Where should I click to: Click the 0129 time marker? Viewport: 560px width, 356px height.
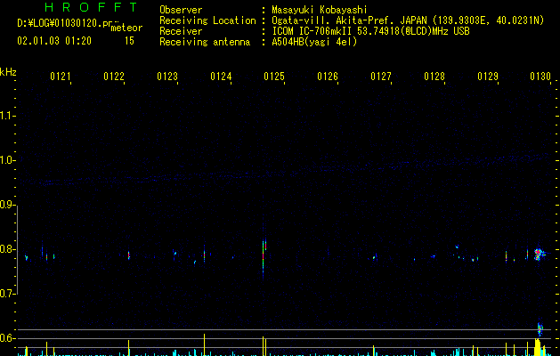[488, 77]
